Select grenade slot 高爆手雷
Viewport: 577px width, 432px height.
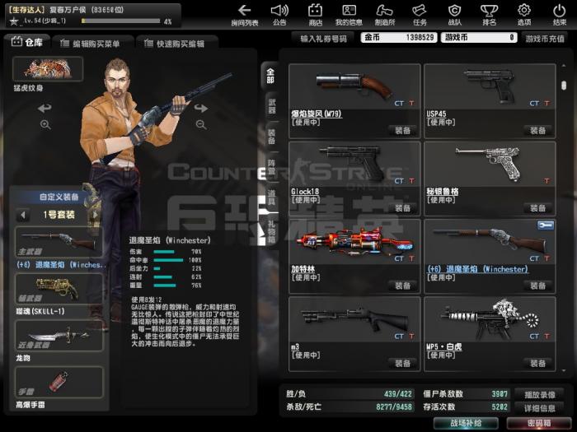click(59, 383)
